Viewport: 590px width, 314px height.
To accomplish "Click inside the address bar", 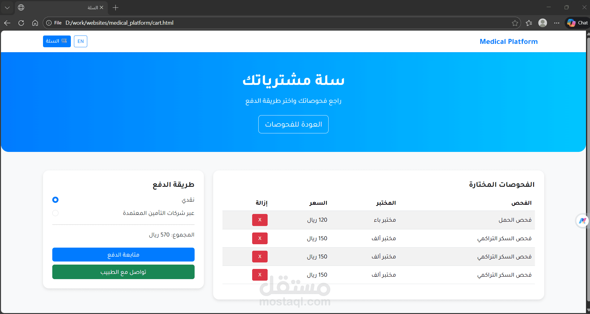I will 217,23.
